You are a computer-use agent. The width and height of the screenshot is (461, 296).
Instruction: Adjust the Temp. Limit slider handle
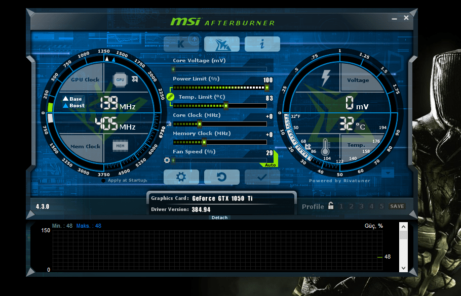[226, 106]
